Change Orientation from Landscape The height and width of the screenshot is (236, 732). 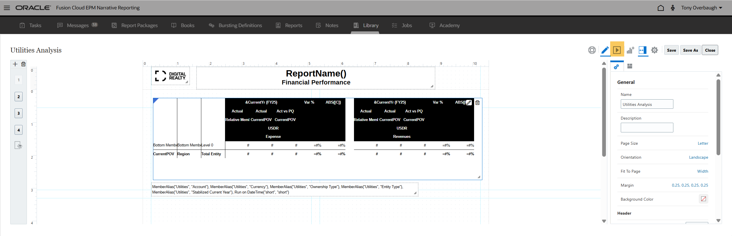[x=699, y=158]
